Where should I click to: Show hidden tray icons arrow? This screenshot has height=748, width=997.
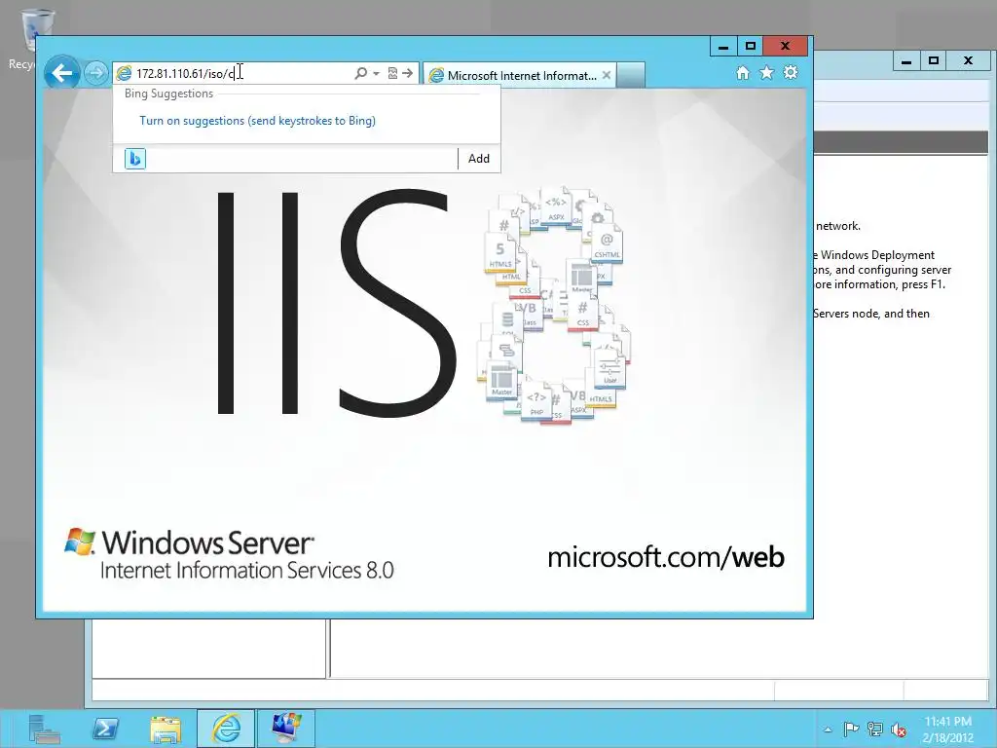pos(828,729)
